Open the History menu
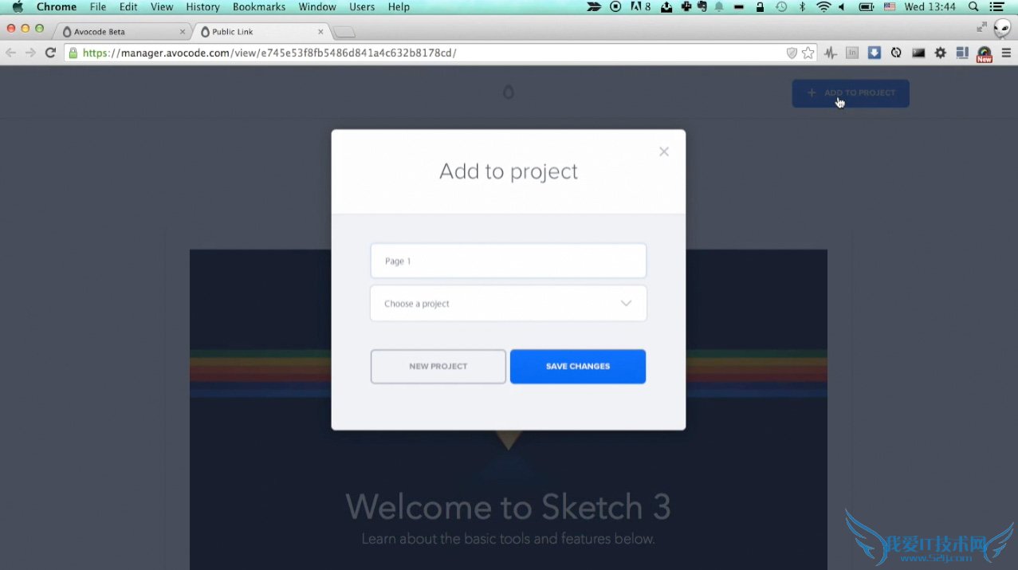Screen dimensions: 1018x570 click(202, 7)
